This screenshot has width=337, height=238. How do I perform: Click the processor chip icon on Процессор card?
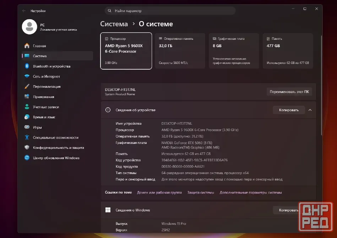coord(107,39)
